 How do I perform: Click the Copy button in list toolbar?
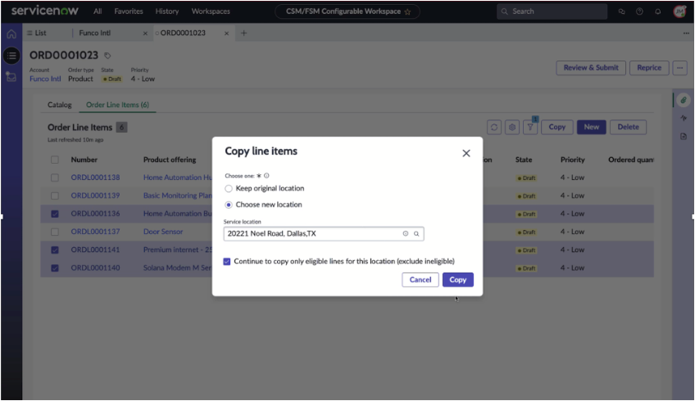point(557,127)
